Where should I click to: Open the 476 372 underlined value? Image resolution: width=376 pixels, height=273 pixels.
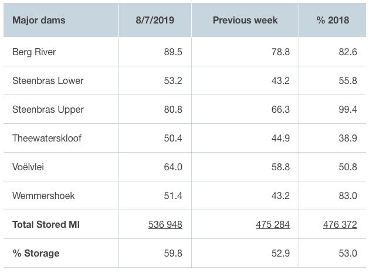[340, 225]
